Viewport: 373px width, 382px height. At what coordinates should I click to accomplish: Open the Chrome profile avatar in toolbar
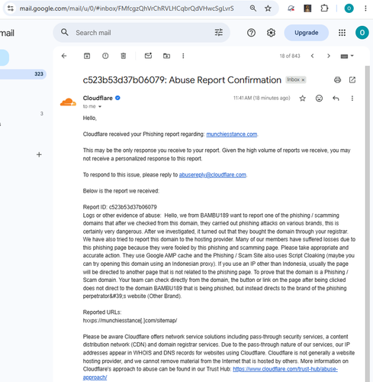click(x=349, y=8)
